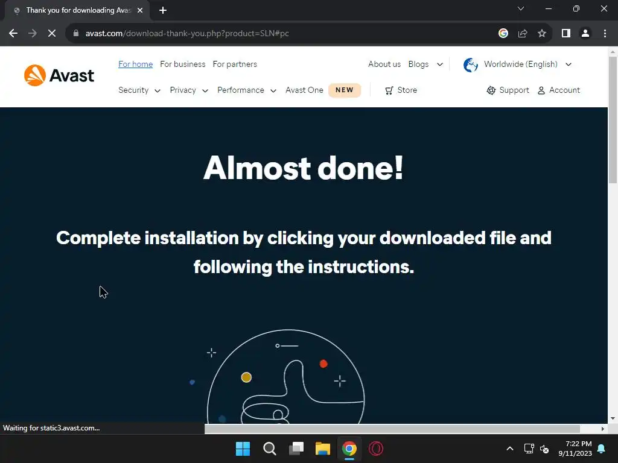Screen dimensions: 618x463
Task: Click the 'Almost done!' heading
Action: (303, 168)
